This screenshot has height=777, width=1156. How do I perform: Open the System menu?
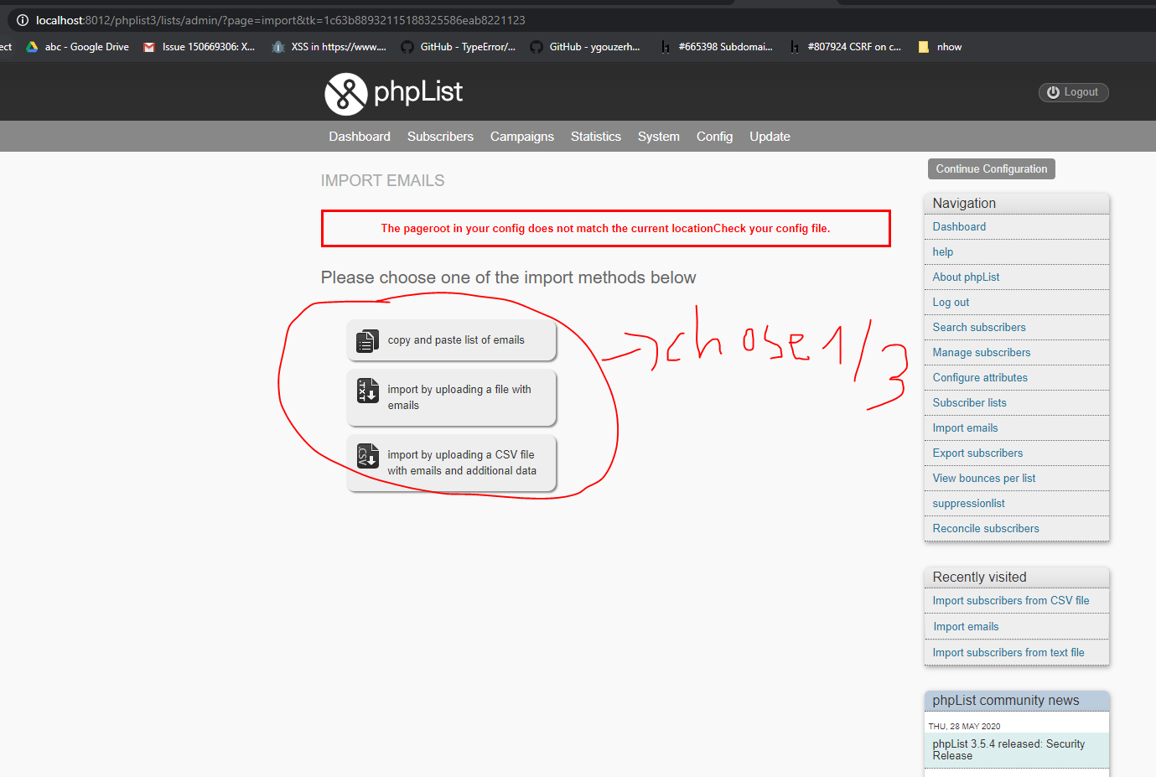pos(659,137)
